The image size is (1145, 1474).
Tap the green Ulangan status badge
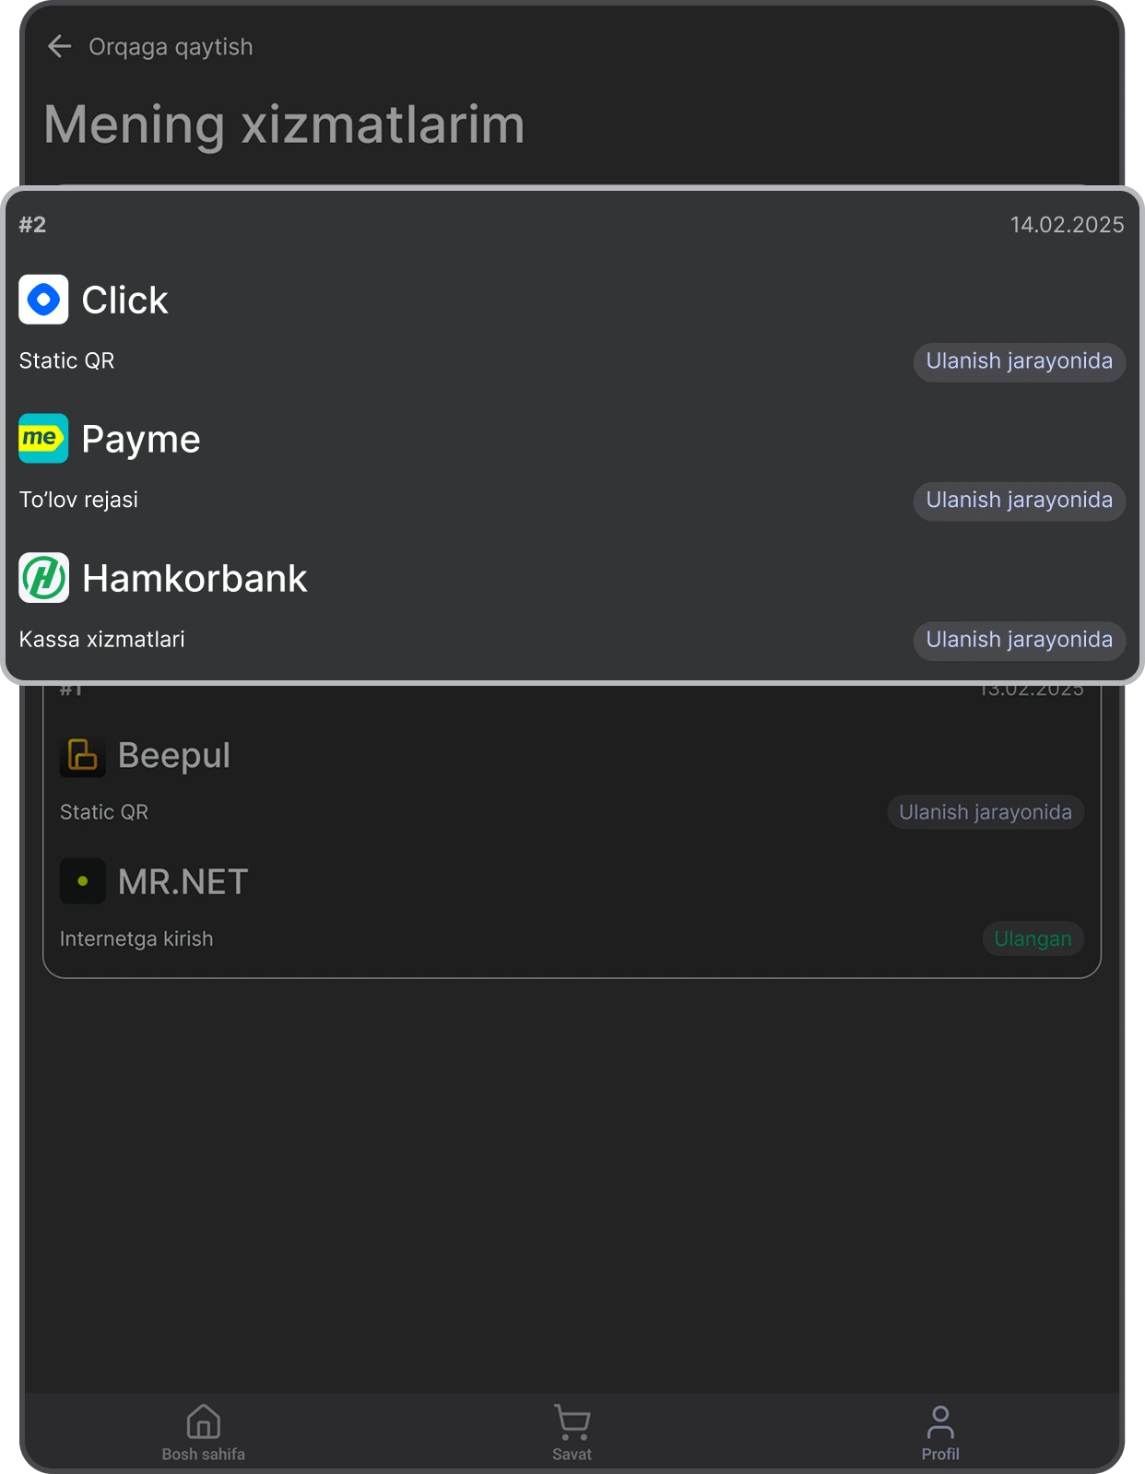coord(1033,938)
